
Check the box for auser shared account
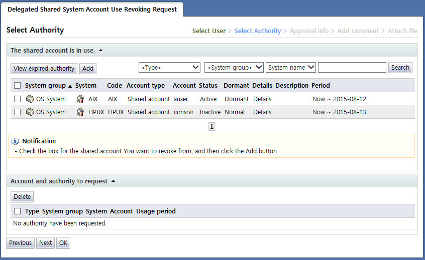[x=18, y=99]
